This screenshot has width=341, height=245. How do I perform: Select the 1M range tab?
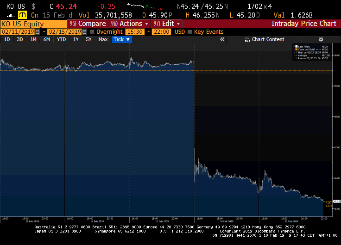tap(33, 39)
